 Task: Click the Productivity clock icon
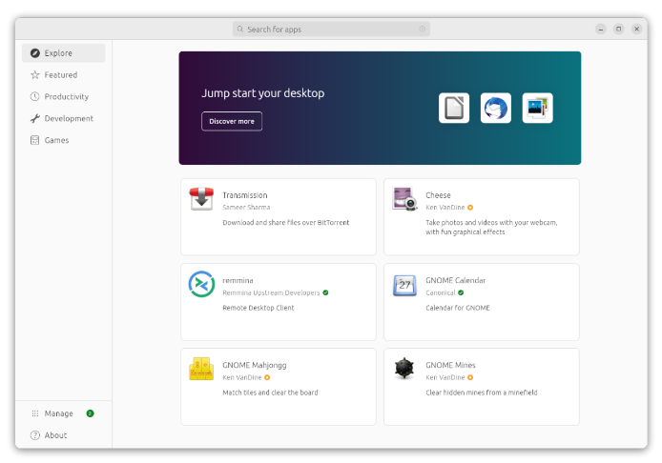click(x=35, y=96)
